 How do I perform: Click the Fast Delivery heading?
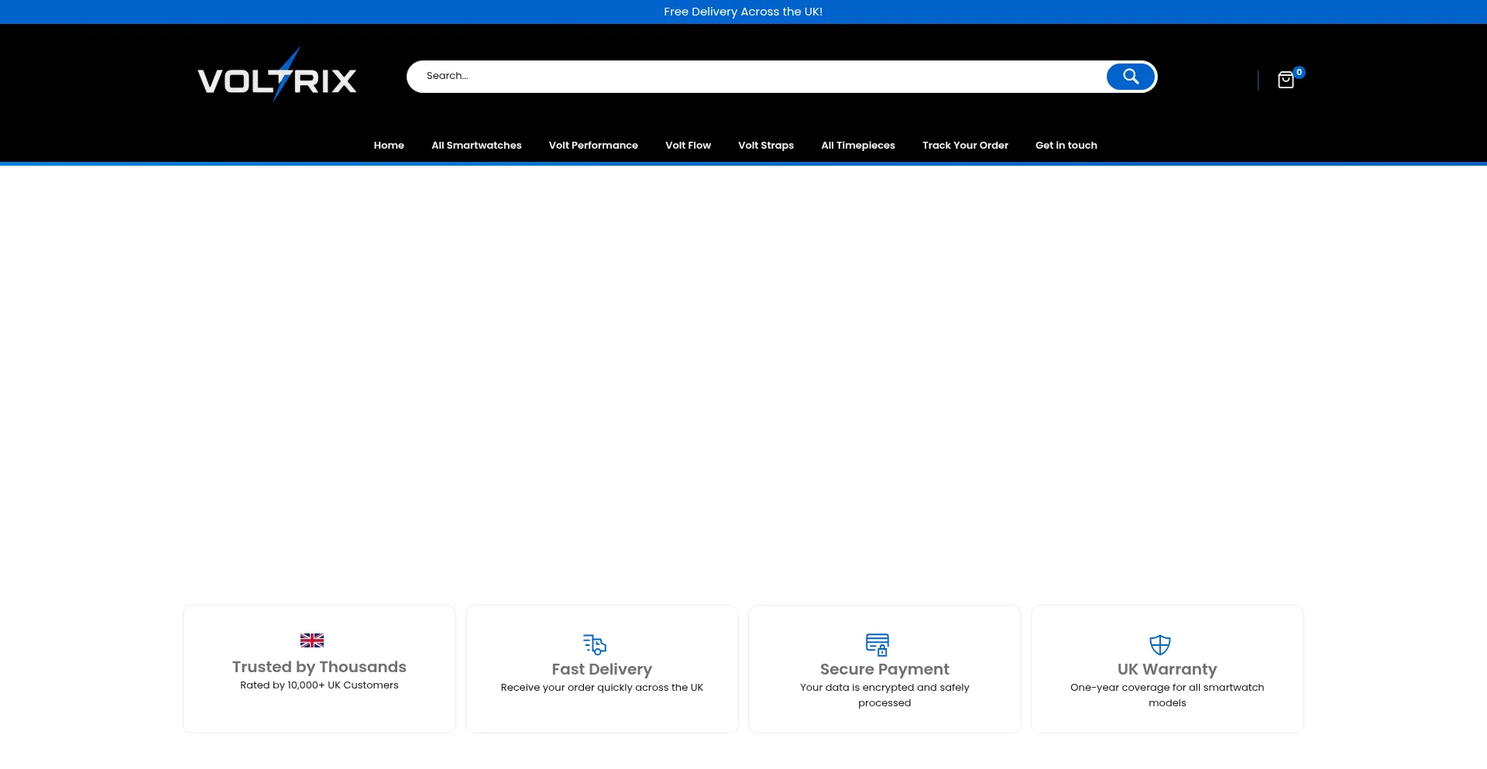(x=602, y=669)
